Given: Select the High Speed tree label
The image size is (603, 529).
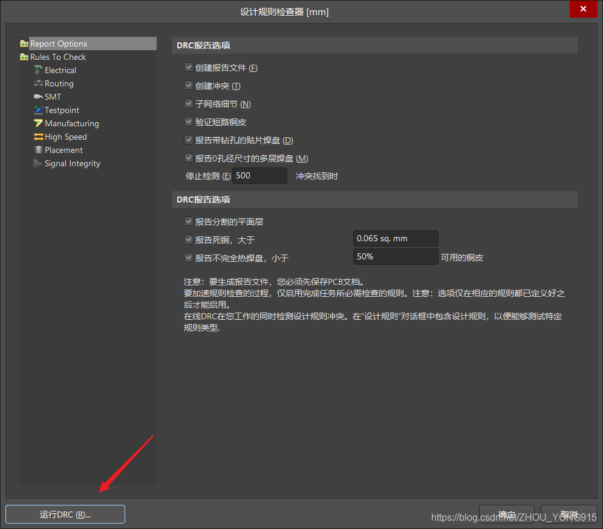Looking at the screenshot, I should [x=65, y=137].
